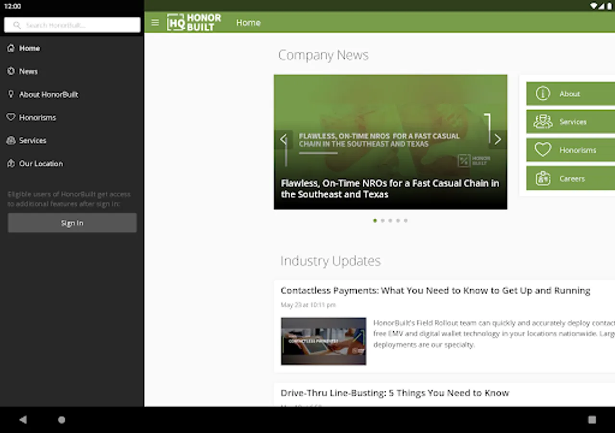Jump to fifth carousel dot
This screenshot has width=615, height=433.
click(406, 221)
